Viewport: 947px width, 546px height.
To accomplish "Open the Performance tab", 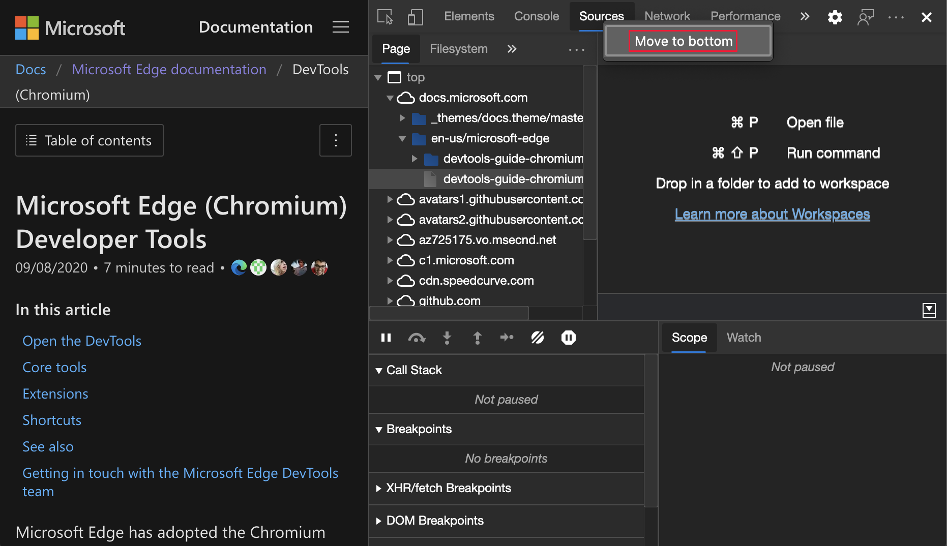I will tap(745, 15).
